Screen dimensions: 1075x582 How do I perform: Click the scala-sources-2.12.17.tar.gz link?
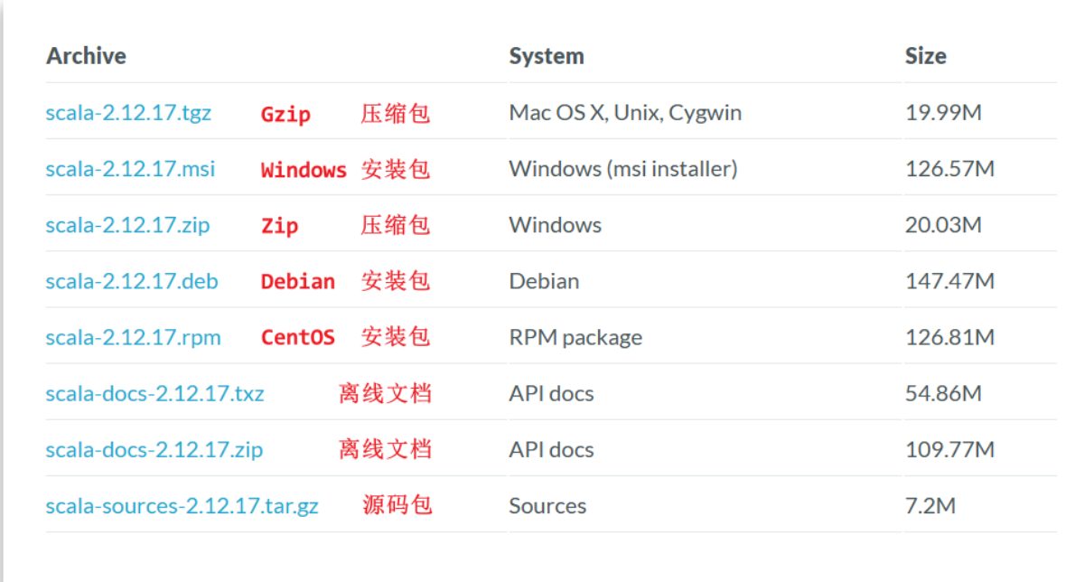182,506
